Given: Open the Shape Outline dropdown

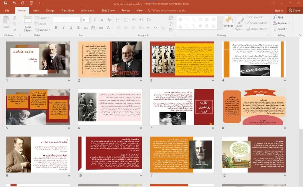Looking at the screenshot, I should tap(257, 23).
